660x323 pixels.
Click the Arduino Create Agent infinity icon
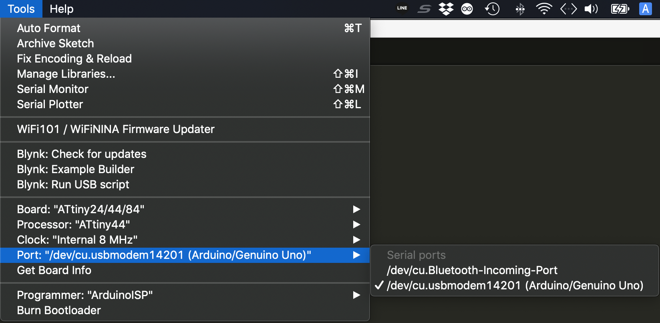pyautogui.click(x=467, y=8)
